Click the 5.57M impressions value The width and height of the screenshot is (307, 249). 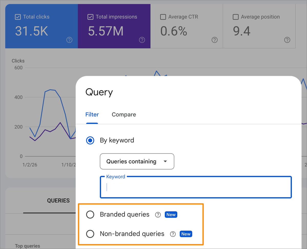pos(106,31)
